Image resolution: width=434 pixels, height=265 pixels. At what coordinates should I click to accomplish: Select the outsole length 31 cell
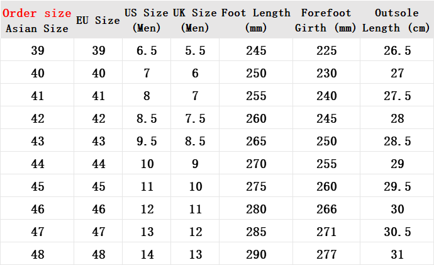[x=397, y=255]
